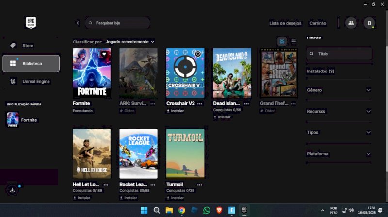Click Instalar under Turmoil
Viewport: 388px width, 217px height.
(175, 198)
